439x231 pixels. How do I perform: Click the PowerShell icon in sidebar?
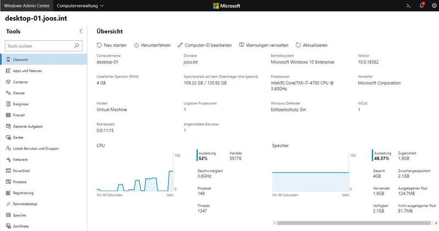[x=8, y=171]
